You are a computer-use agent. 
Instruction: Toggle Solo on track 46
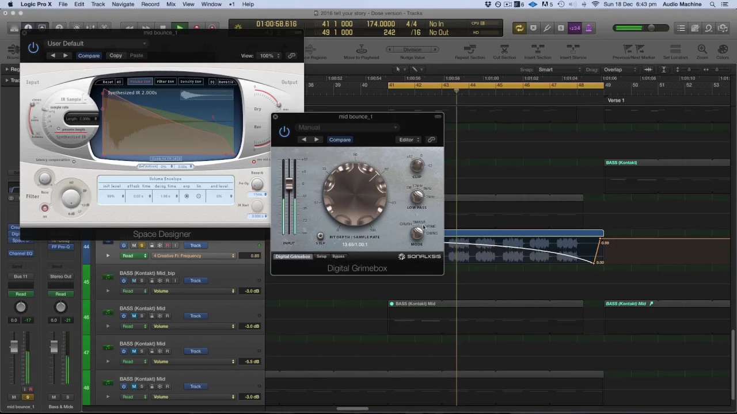142,316
